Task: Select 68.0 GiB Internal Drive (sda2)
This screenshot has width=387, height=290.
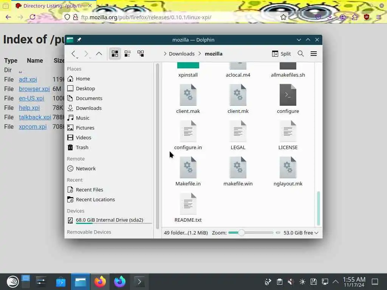Action: pos(109,220)
